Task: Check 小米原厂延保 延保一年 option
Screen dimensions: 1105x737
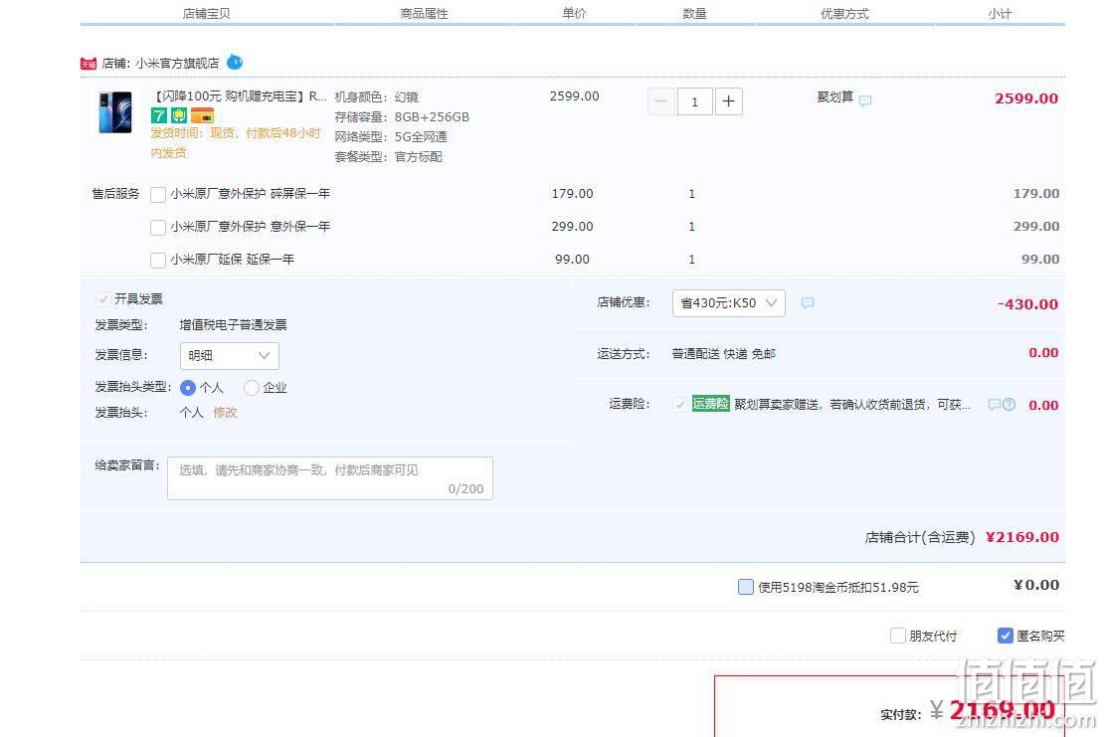Action: 158,261
